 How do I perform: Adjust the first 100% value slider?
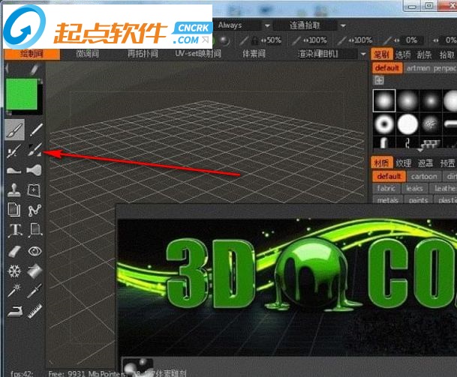(x=314, y=40)
